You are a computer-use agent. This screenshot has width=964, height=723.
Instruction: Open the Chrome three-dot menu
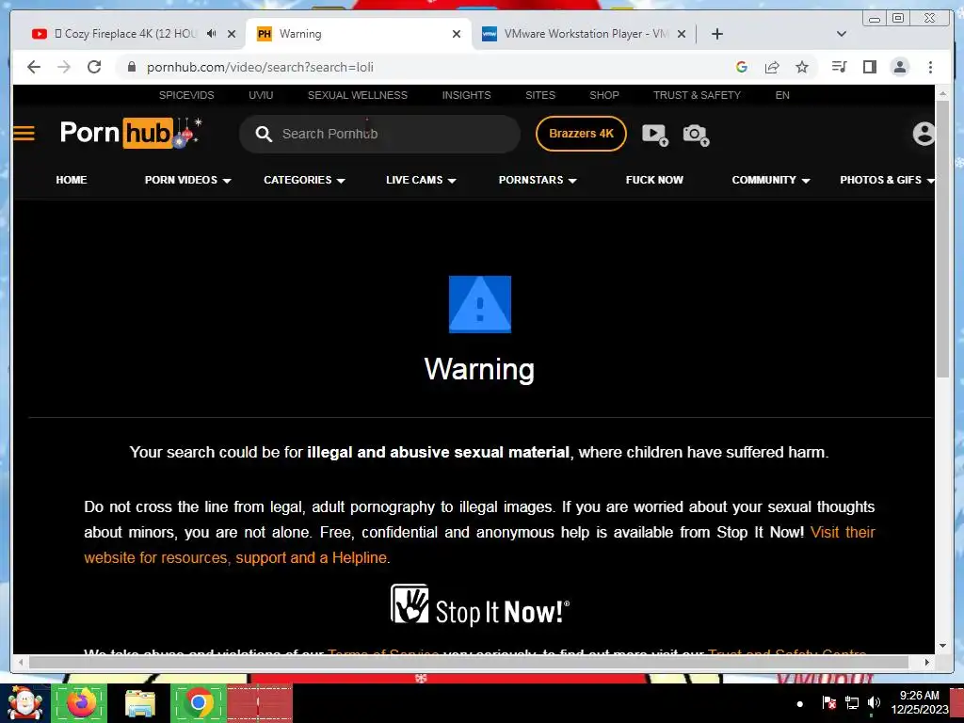[930, 67]
